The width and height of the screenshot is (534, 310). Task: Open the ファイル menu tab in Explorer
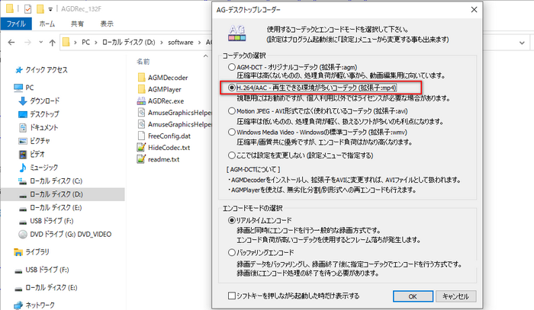[16, 24]
